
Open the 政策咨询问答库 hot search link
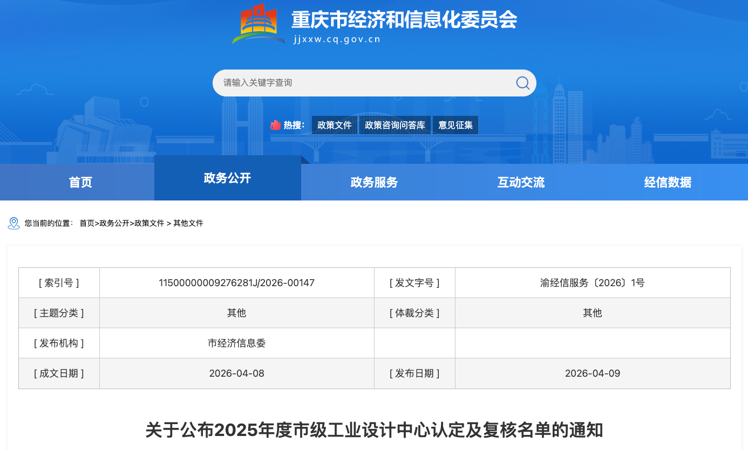pos(395,125)
